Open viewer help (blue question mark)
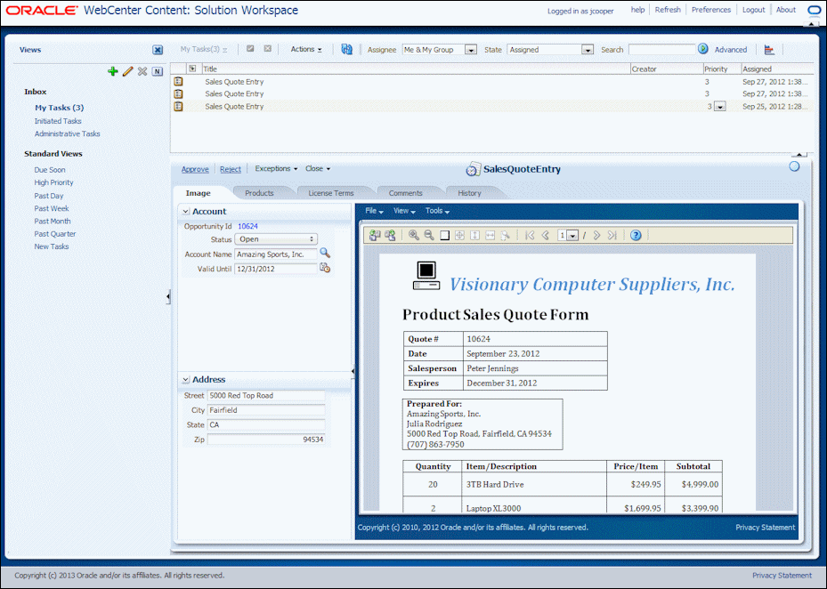The height and width of the screenshot is (589, 827). pos(636,235)
